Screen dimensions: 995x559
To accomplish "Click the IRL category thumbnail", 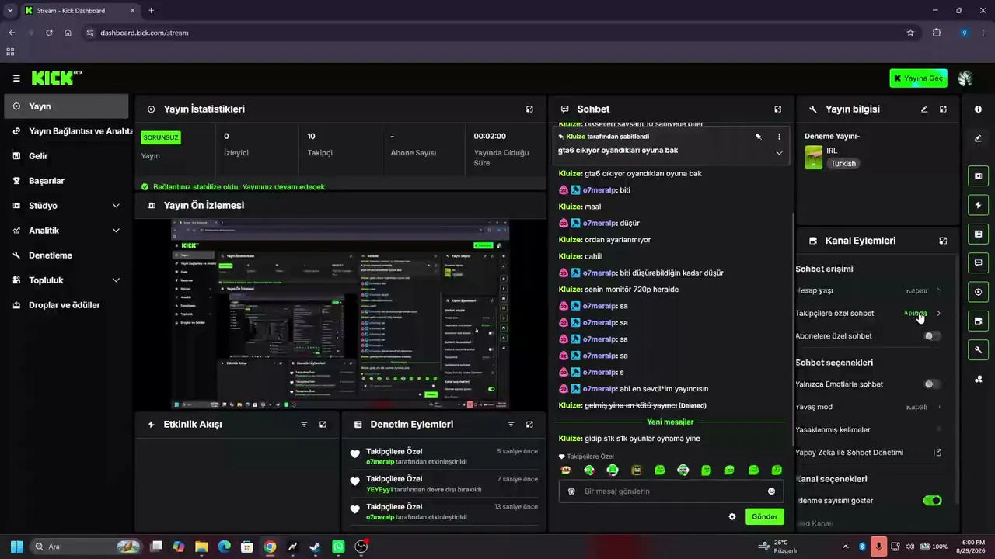I will coord(813,158).
